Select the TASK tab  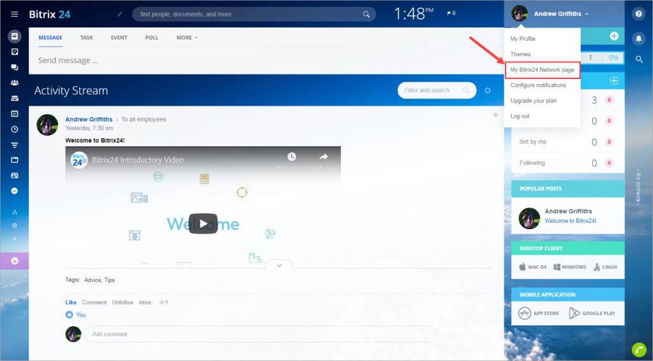coord(87,38)
